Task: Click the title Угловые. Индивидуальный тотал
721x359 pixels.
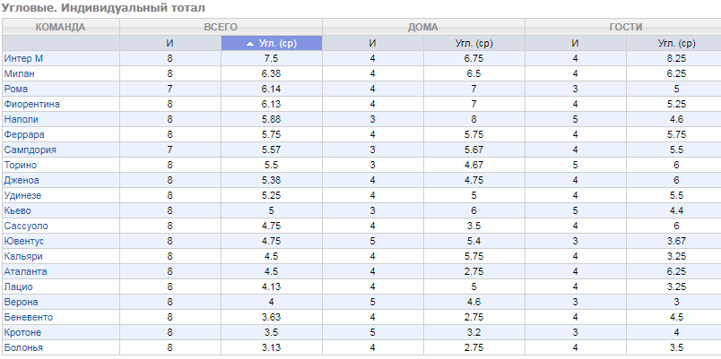Action: [x=104, y=8]
